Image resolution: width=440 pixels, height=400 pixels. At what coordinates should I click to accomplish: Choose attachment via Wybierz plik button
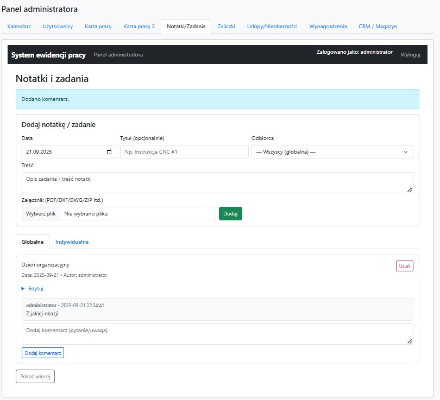pos(41,214)
